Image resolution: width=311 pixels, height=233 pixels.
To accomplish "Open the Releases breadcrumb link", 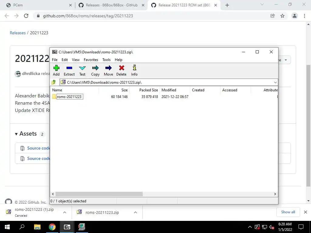I will pos(18,33).
